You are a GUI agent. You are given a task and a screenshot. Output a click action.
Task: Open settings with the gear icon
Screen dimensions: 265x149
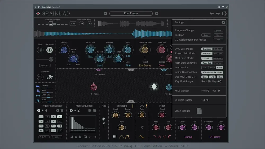[x=224, y=14]
